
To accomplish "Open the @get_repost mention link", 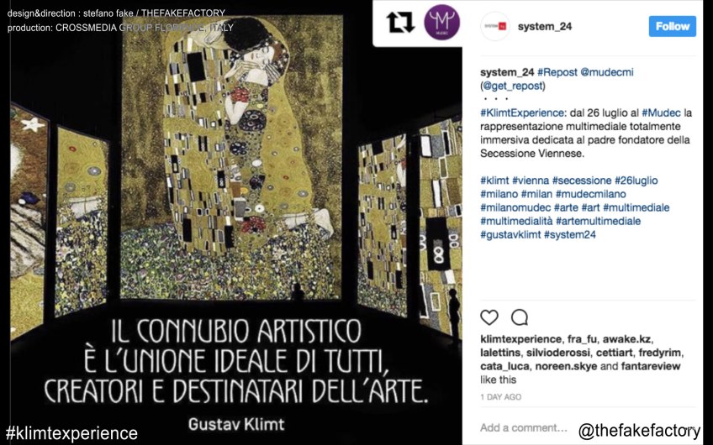I will [x=513, y=86].
